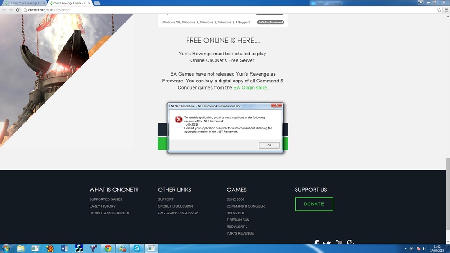Select the Yuri's Revenge Online tab
The height and width of the screenshot is (253, 450).
coord(70,3)
